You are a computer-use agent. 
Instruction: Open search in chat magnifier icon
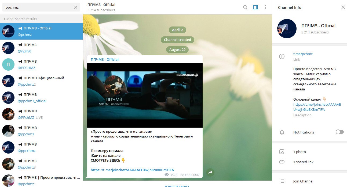[245, 7]
